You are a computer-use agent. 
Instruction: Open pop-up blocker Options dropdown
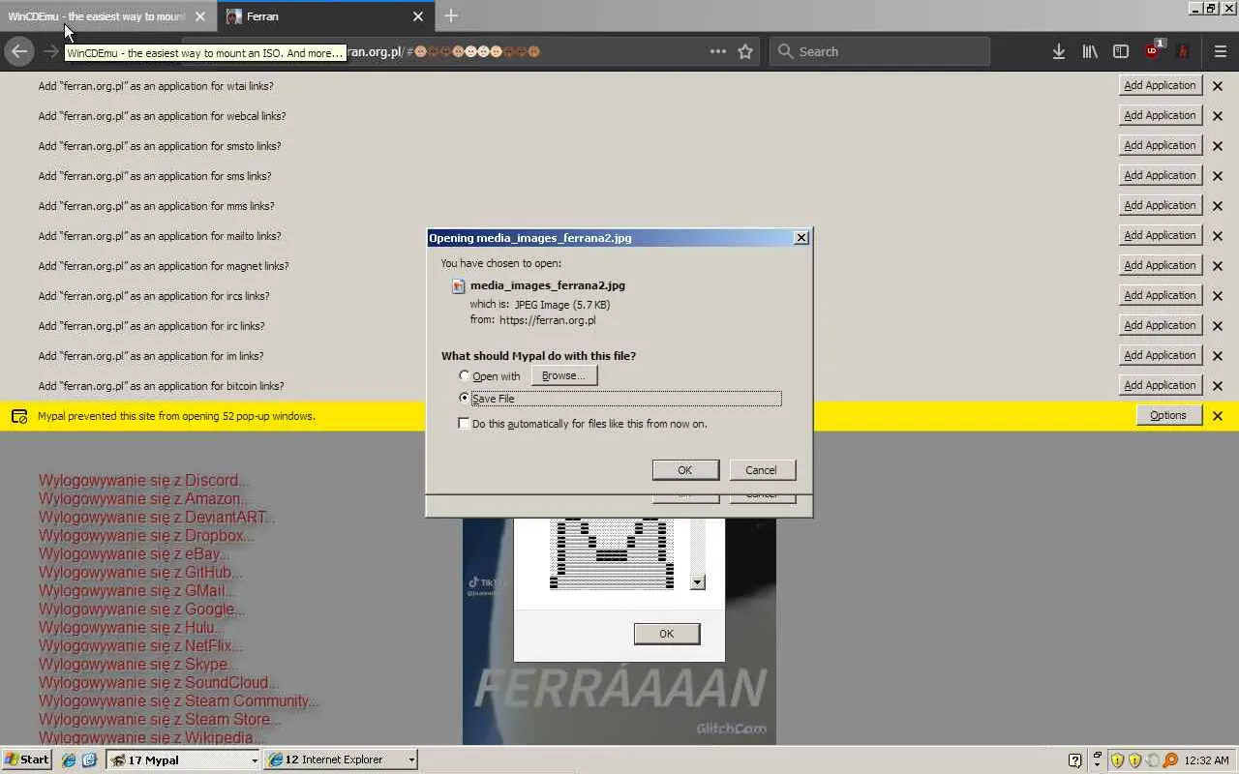(x=1168, y=415)
